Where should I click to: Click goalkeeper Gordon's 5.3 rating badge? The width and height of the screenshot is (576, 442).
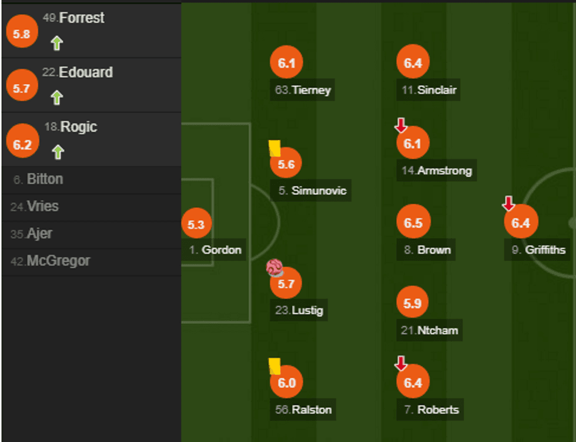pos(196,224)
